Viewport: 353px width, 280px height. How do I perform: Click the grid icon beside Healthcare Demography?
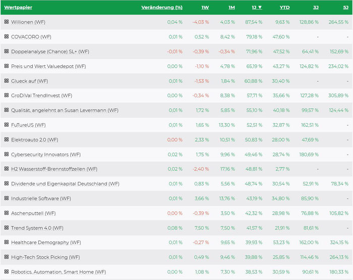click(x=7, y=242)
